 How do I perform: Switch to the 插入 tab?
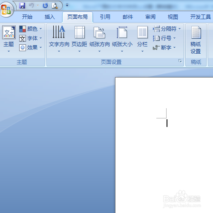pos(50,17)
